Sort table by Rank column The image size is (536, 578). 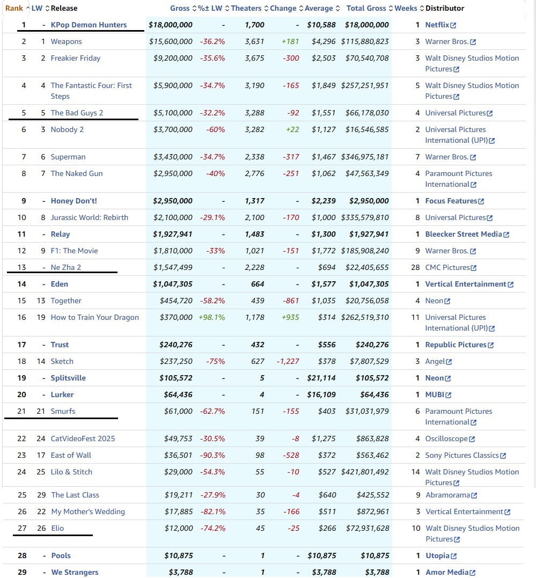[17, 8]
